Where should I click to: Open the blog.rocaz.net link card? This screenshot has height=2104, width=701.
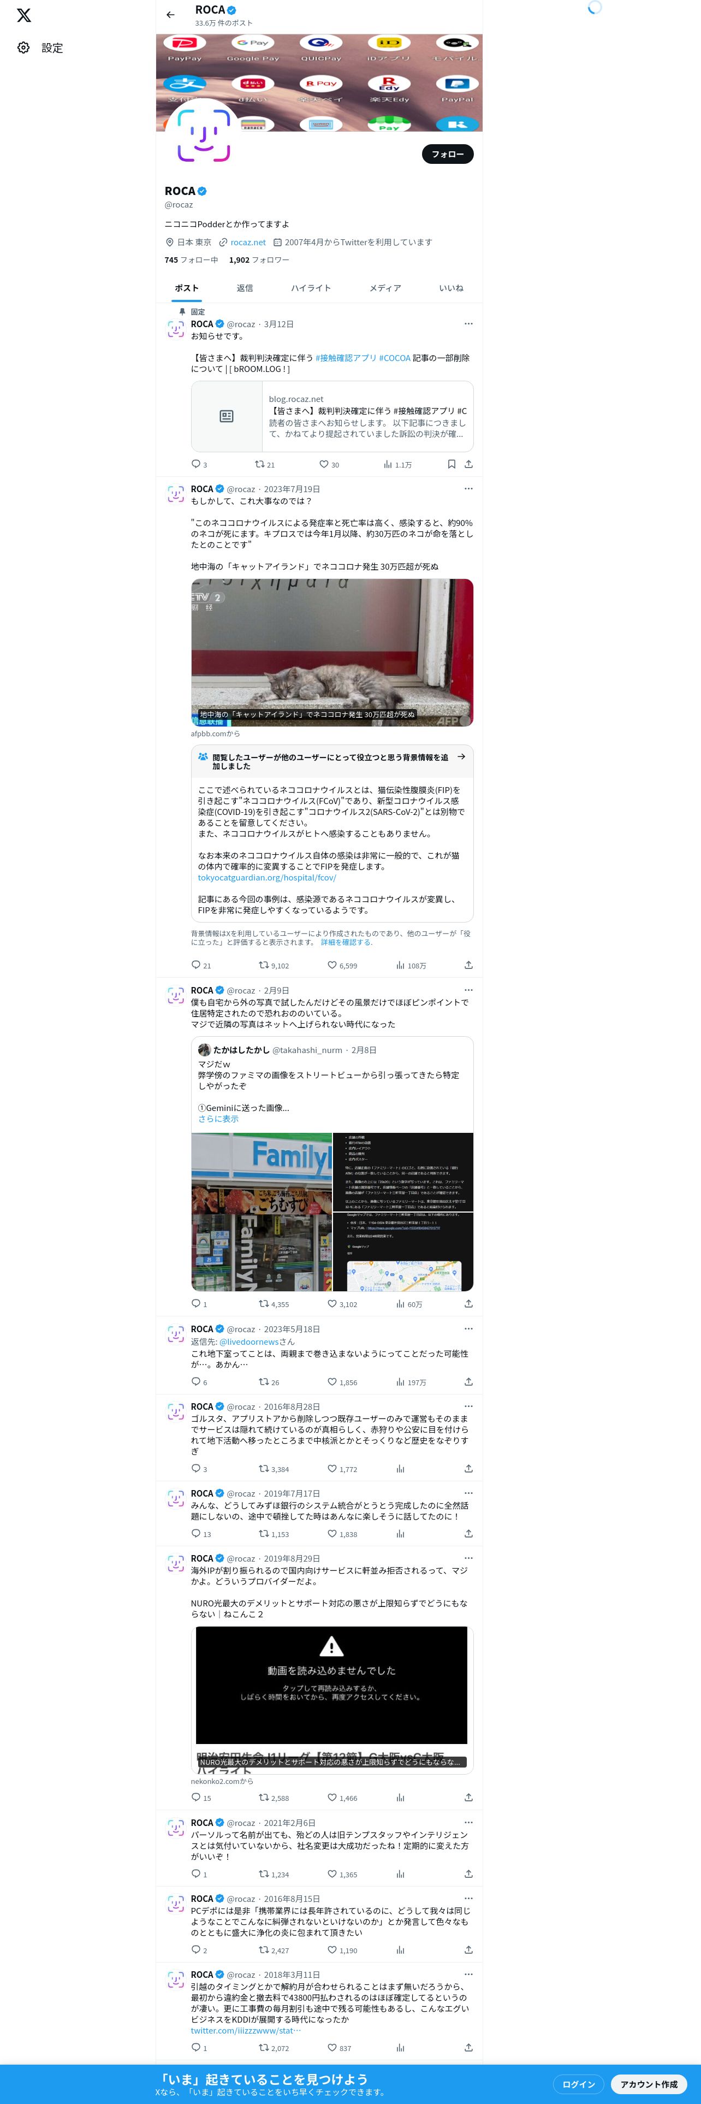coord(332,417)
